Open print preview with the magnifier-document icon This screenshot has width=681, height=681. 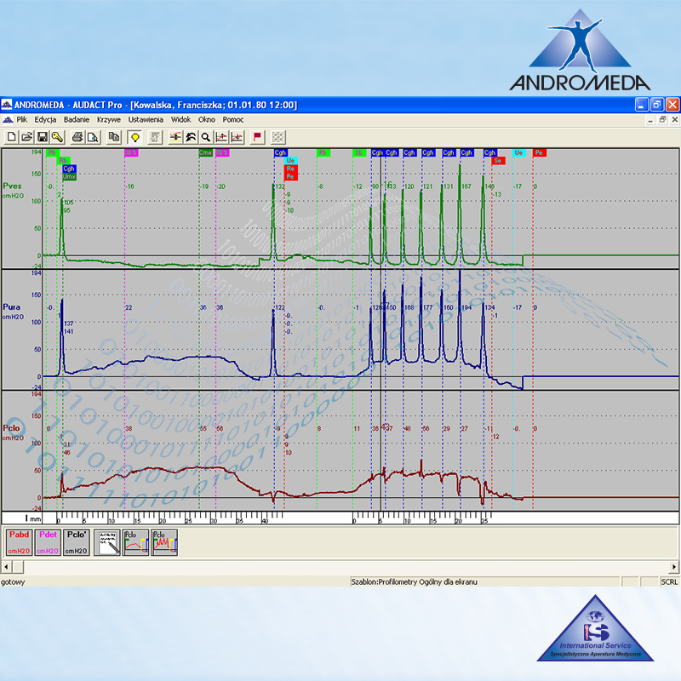[x=92, y=137]
